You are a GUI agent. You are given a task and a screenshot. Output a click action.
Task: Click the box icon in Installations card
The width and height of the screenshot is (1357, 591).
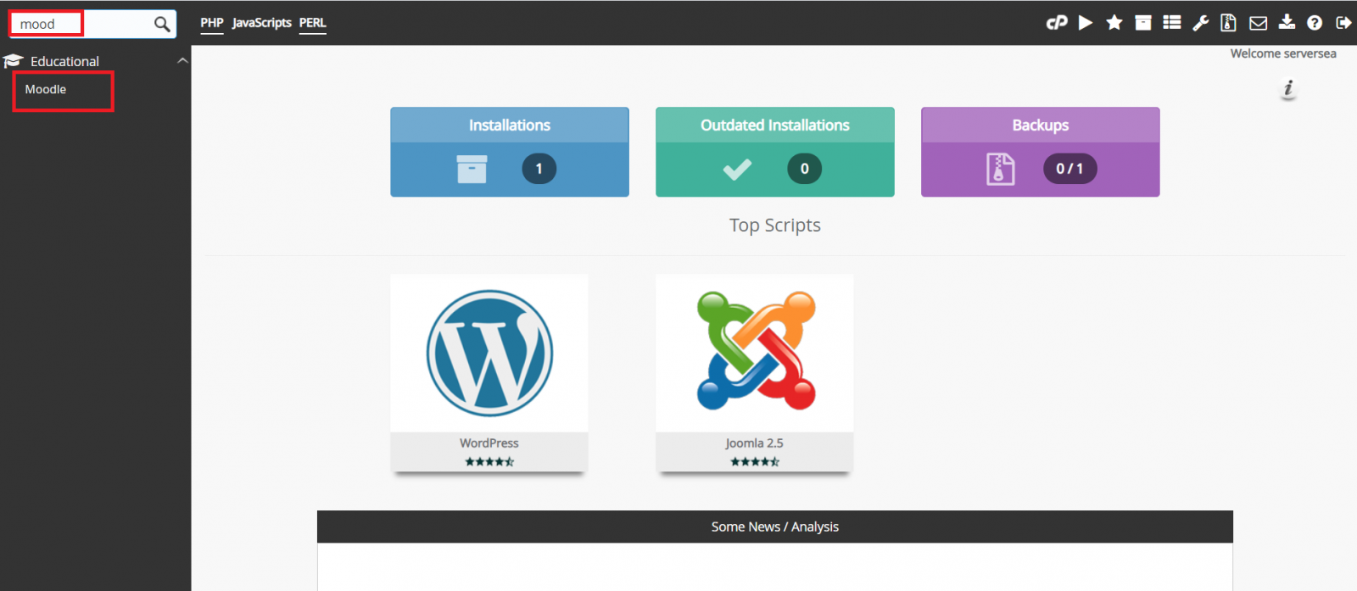tap(472, 169)
